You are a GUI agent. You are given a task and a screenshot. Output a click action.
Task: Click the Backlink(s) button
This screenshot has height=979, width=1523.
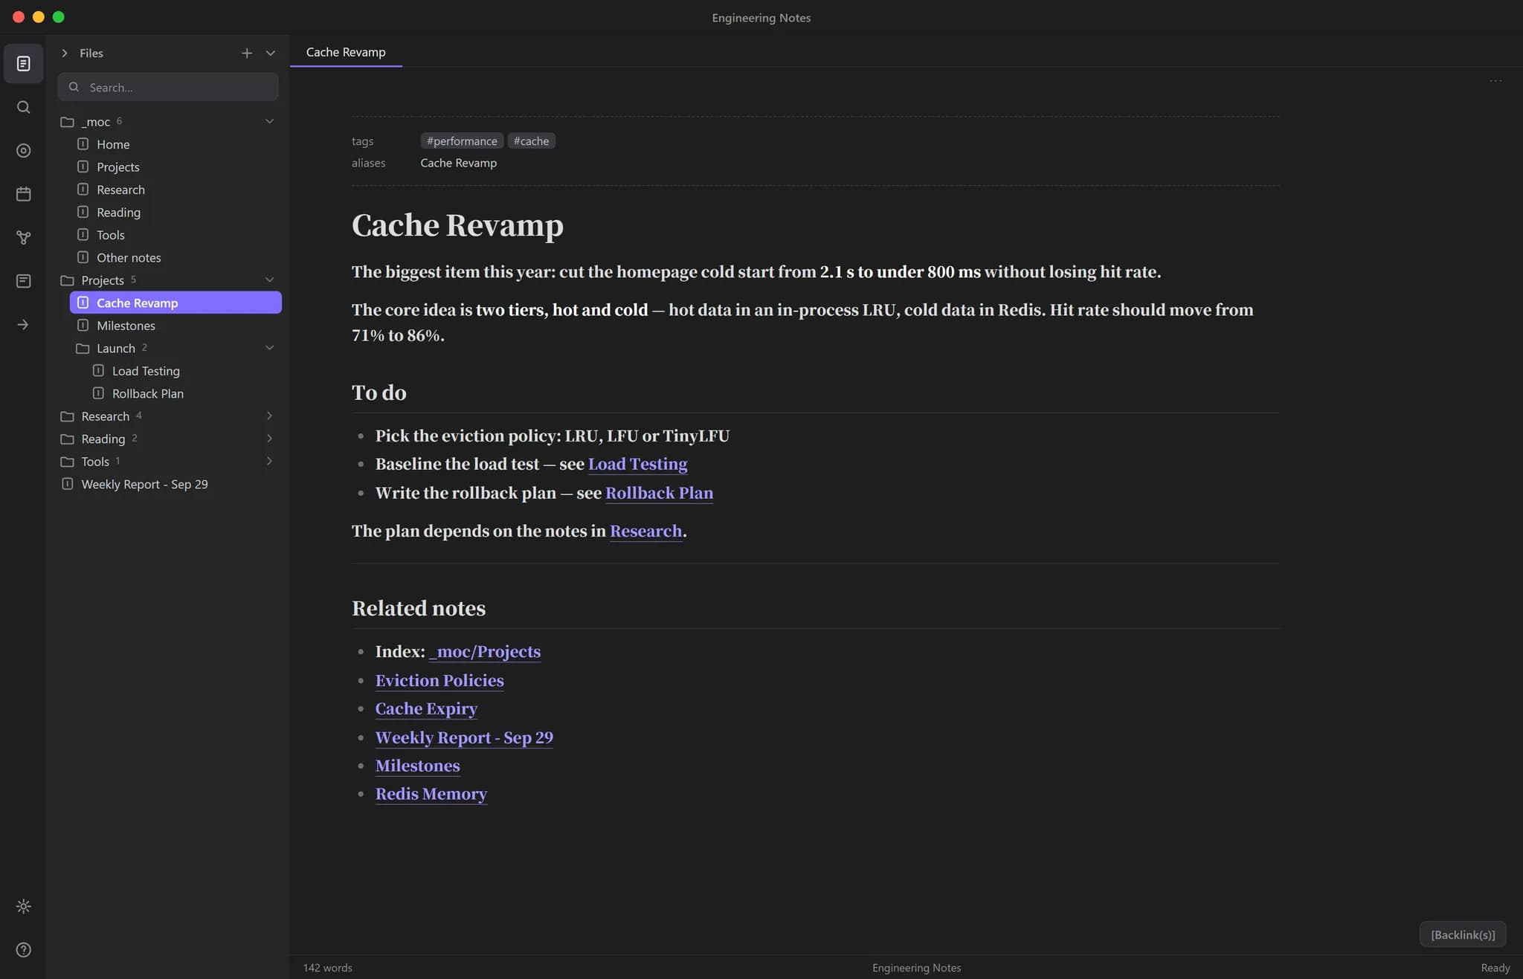pos(1463,934)
